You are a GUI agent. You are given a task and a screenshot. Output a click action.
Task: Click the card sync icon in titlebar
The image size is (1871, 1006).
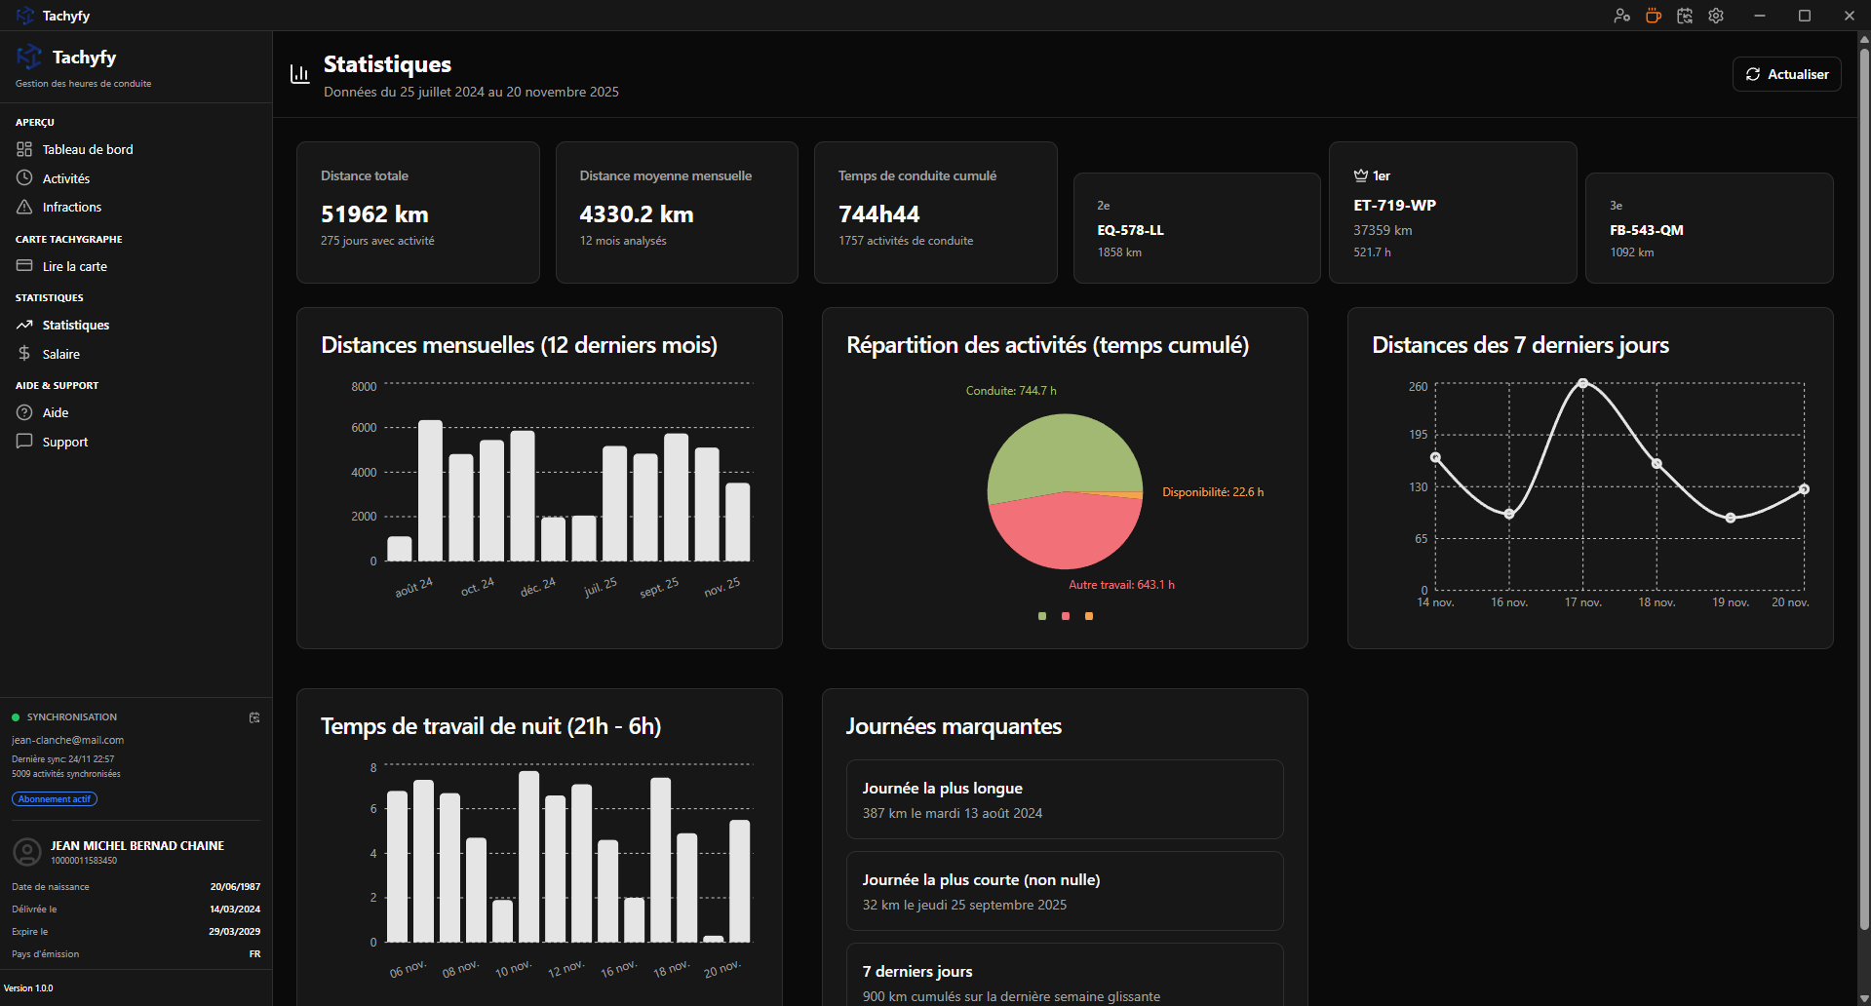tap(1685, 16)
